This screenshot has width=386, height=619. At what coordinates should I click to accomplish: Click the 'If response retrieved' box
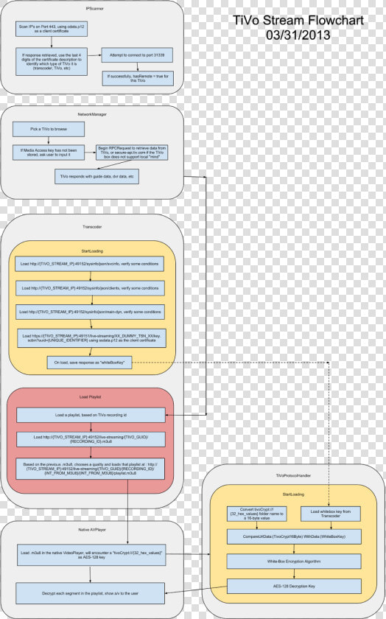point(52,62)
